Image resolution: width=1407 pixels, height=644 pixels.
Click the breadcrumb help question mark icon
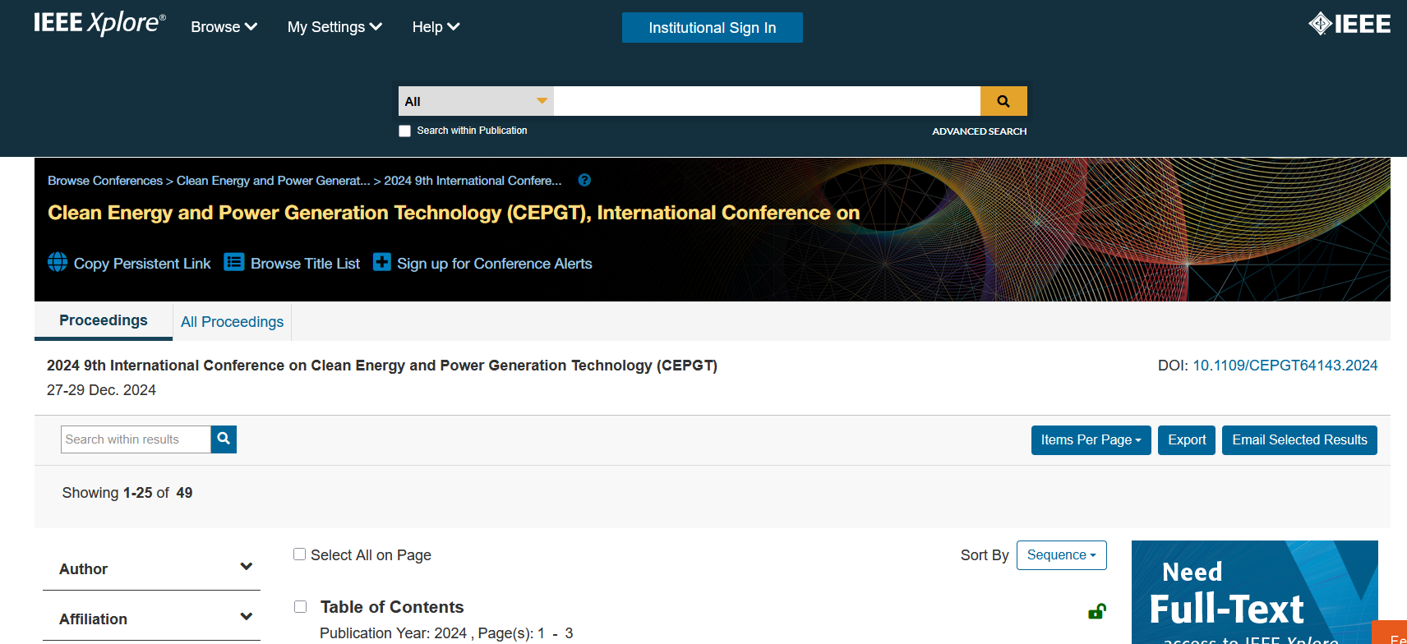(584, 180)
